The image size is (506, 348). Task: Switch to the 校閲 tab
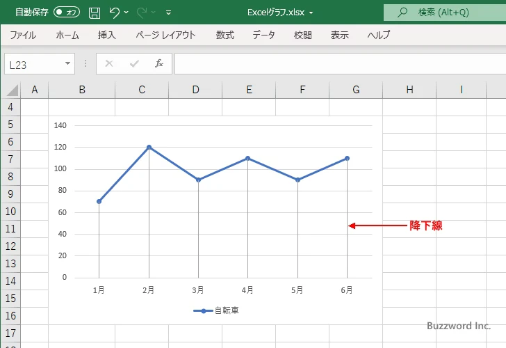click(x=303, y=35)
